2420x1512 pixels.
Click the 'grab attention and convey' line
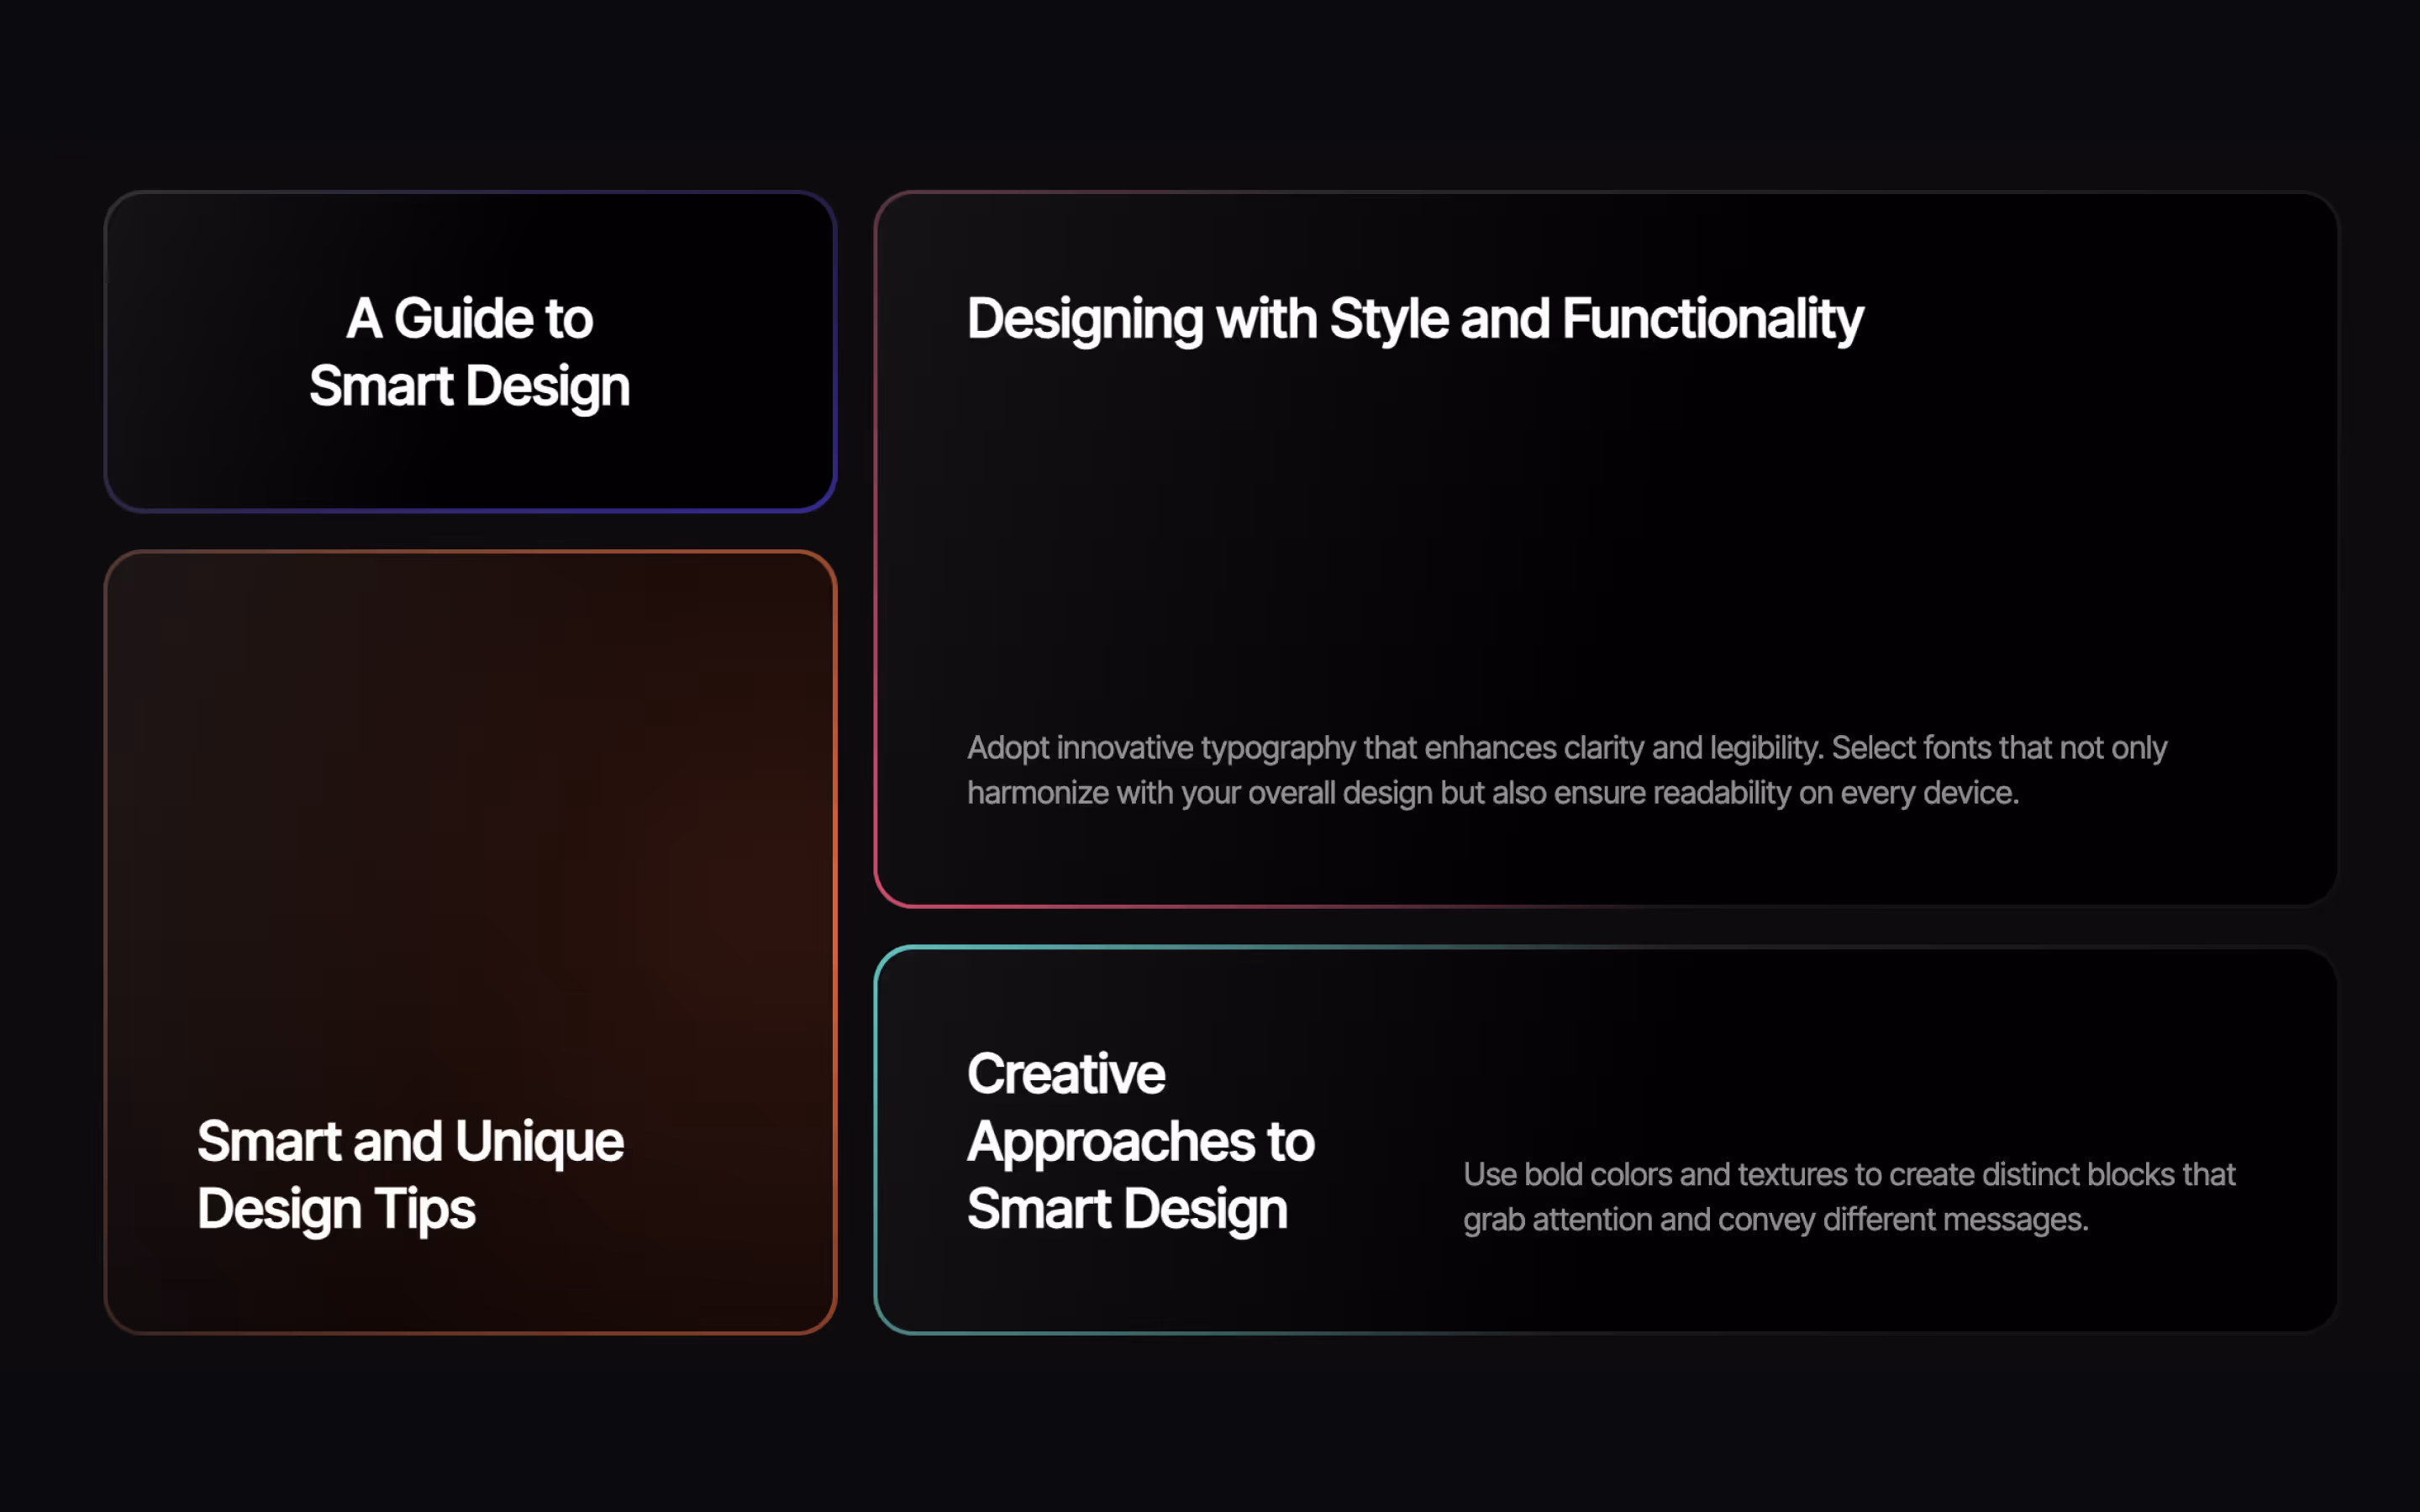point(1775,1220)
